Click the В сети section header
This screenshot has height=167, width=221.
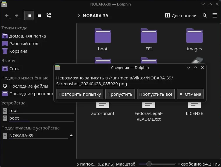(x=8, y=61)
